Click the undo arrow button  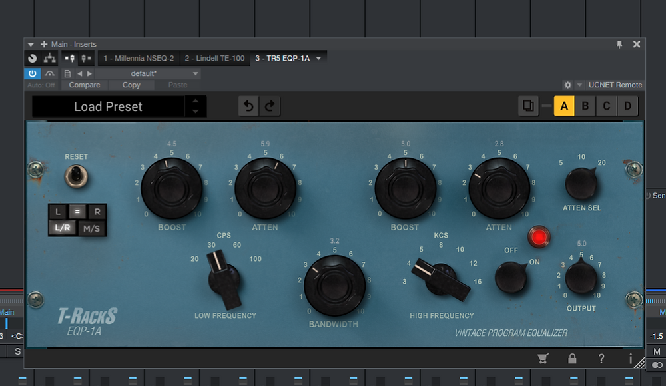[x=249, y=106]
